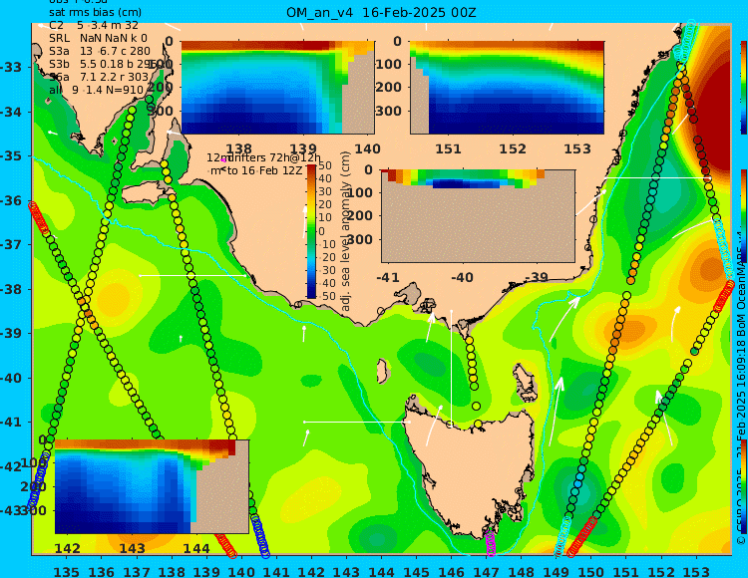Select the 'SRL NaN NaN k 0' statistics row
The width and height of the screenshot is (748, 578).
coord(98,38)
